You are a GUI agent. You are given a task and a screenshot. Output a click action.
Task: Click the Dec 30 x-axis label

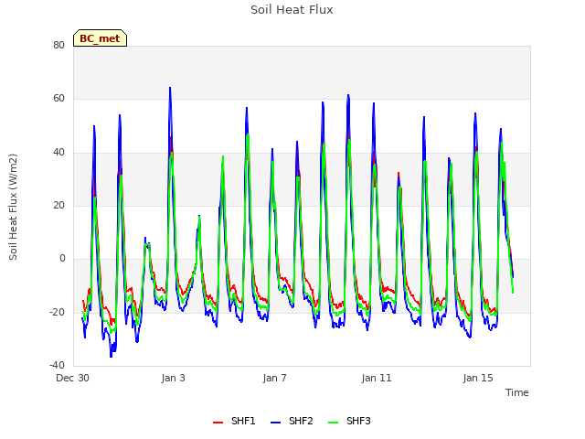73,378
